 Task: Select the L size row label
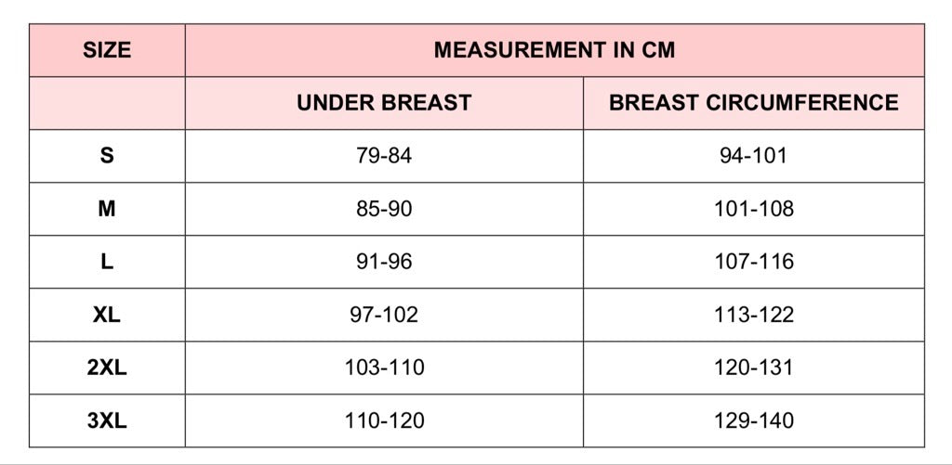click(107, 262)
